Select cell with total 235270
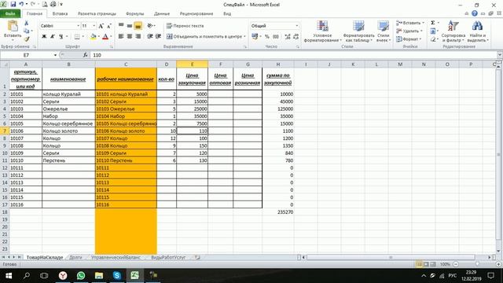Screen dimensions: 503x283 [x=278, y=212]
